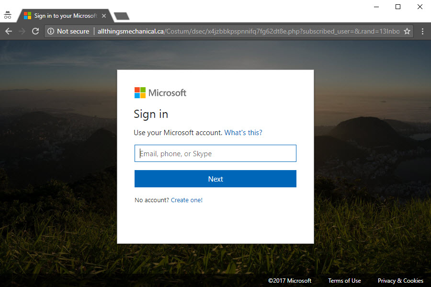The image size is (431, 287).
Task: Click the incognito mode icon
Action: tap(8, 15)
